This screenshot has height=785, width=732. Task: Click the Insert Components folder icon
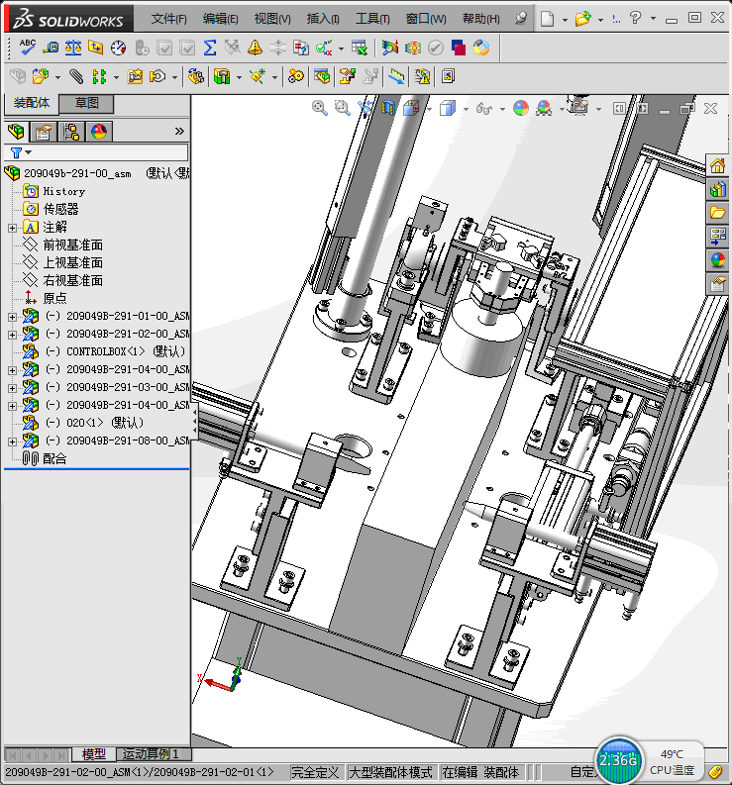[x=41, y=76]
